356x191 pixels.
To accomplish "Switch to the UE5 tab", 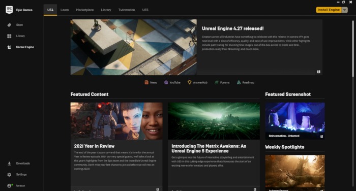I will (145, 10).
